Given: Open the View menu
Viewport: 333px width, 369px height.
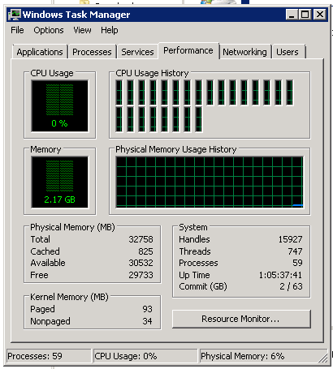Looking at the screenshot, I should (82, 30).
